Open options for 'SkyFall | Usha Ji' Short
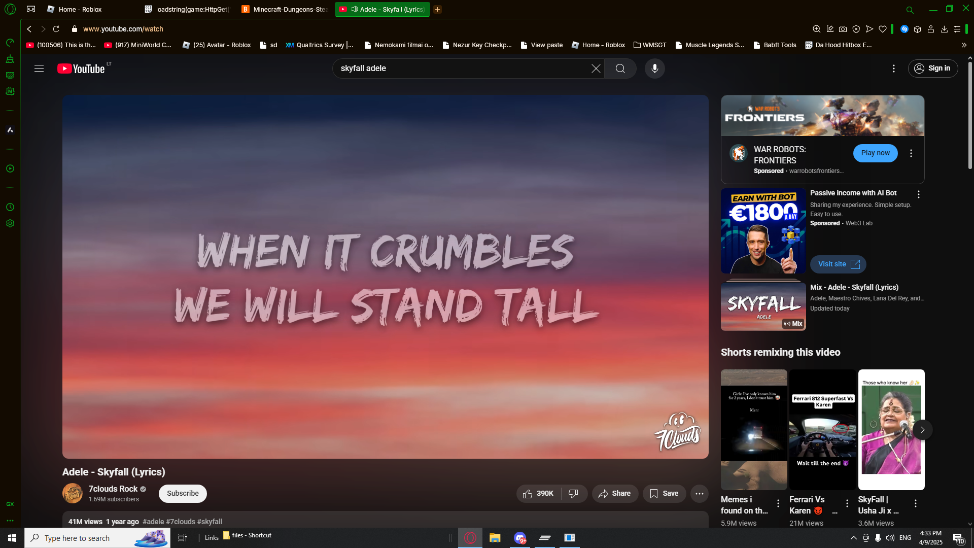Image resolution: width=974 pixels, height=548 pixels. [x=916, y=503]
